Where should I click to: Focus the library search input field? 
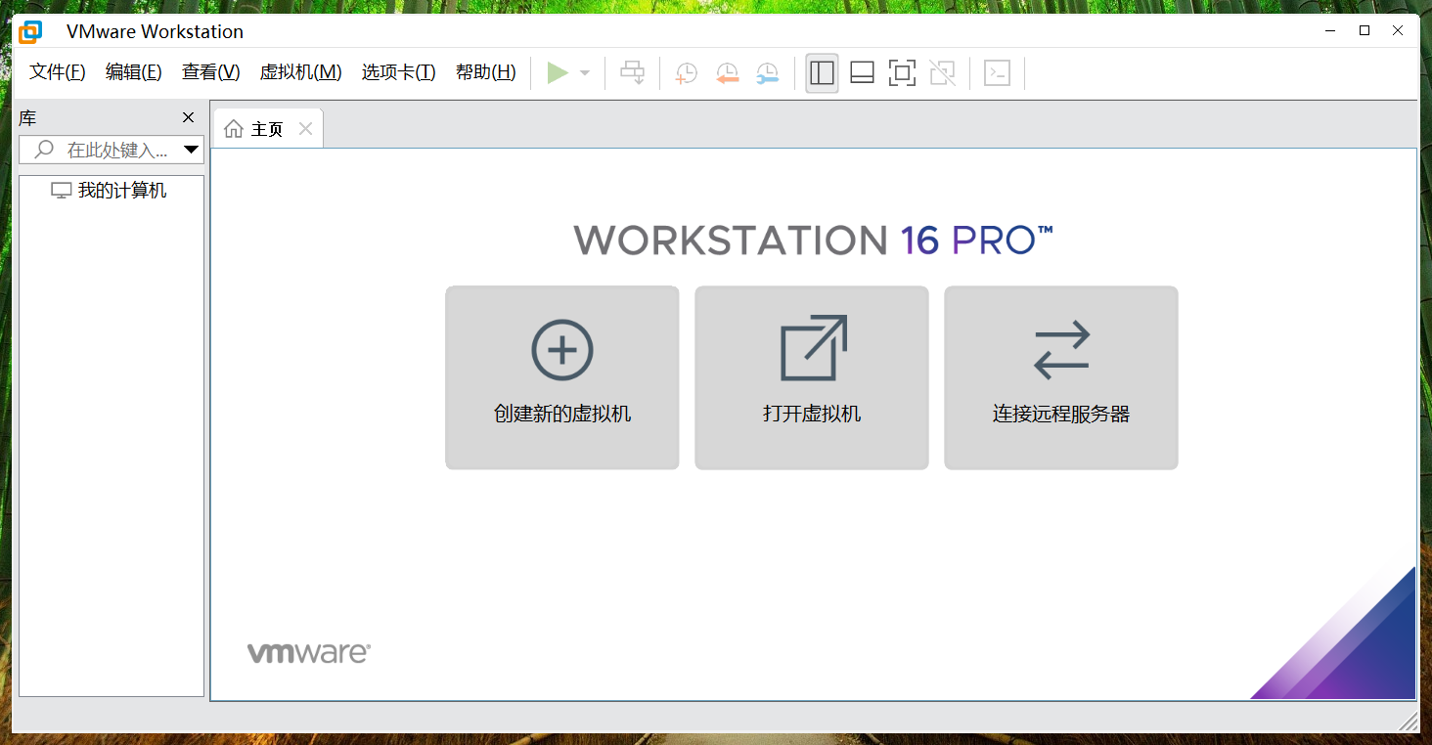click(110, 150)
